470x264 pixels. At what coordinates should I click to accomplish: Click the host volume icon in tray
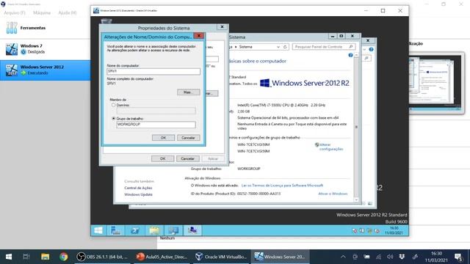tap(390, 257)
